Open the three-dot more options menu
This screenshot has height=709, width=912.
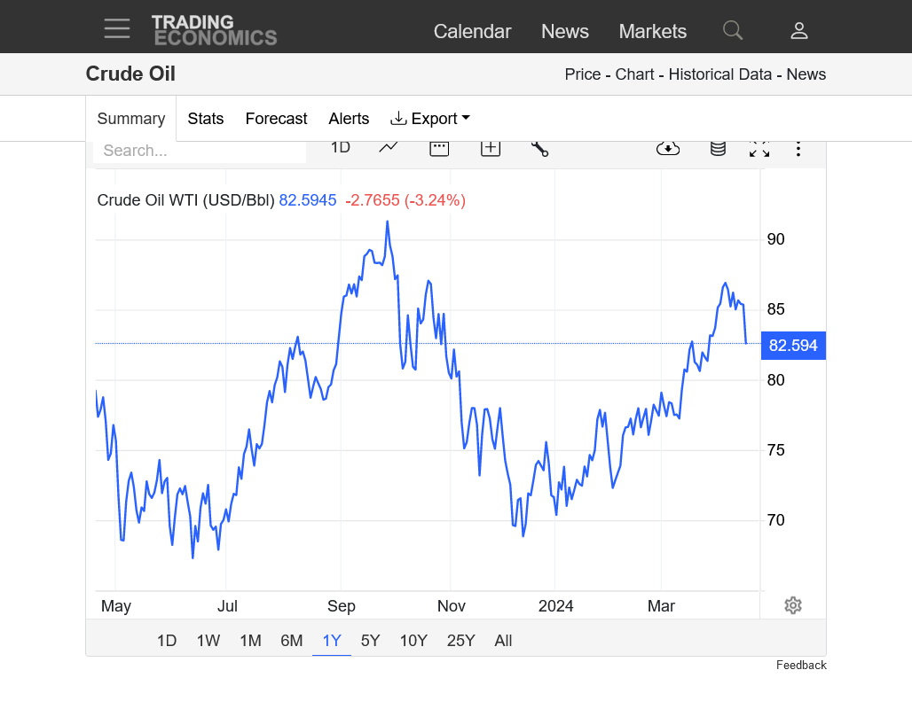click(798, 149)
